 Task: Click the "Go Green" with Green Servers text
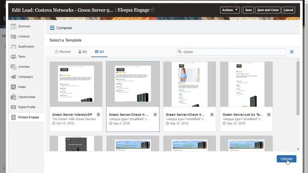tap(74, 119)
